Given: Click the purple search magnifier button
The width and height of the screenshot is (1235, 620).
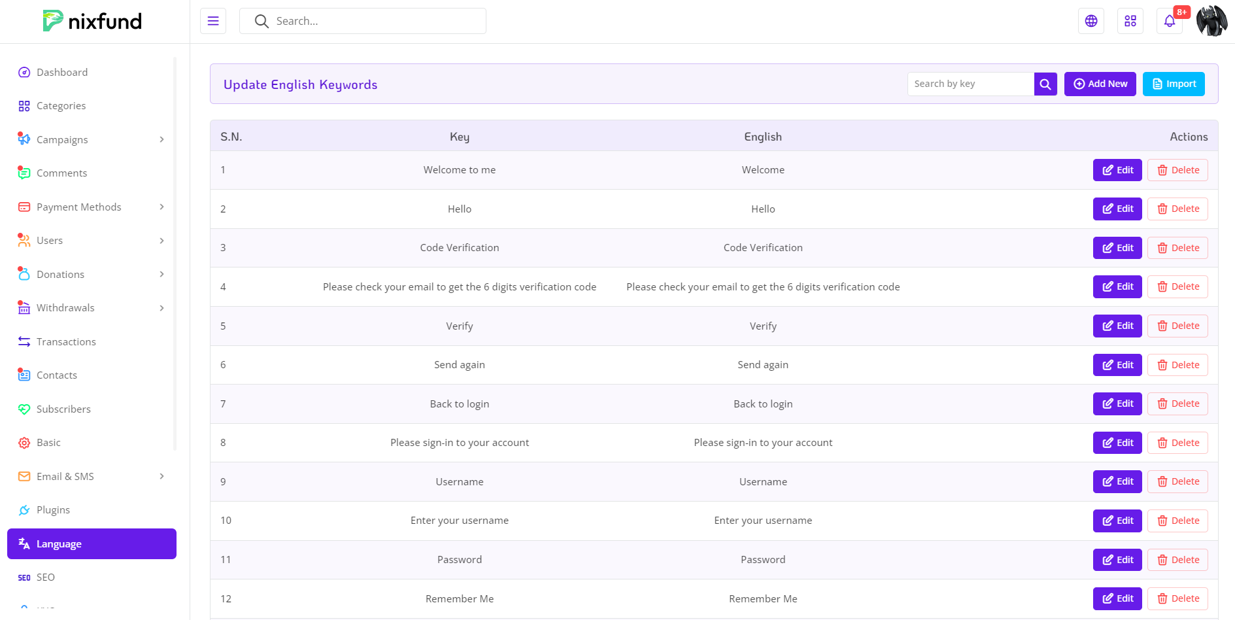Looking at the screenshot, I should [x=1045, y=84].
